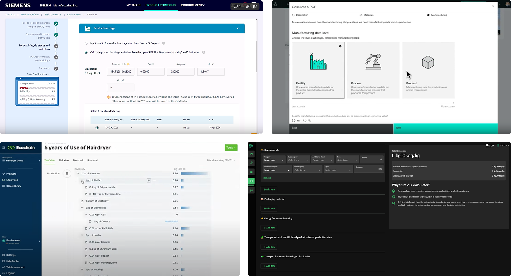The width and height of the screenshot is (511, 276).
Task: Collapse the Production stage section chevron
Action: pyautogui.click(x=238, y=28)
